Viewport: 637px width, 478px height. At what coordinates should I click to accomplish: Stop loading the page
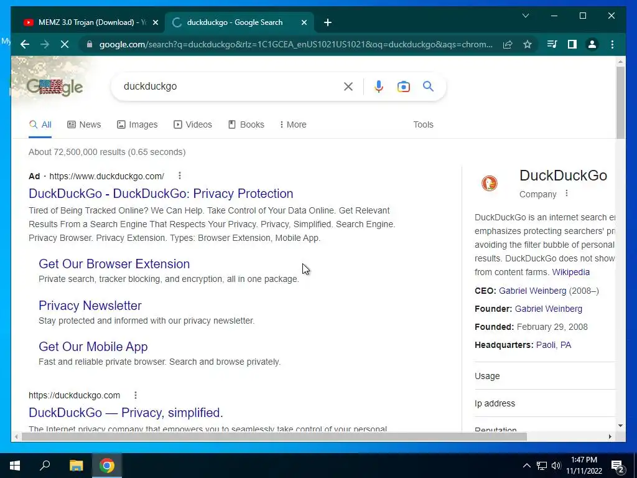[65, 45]
